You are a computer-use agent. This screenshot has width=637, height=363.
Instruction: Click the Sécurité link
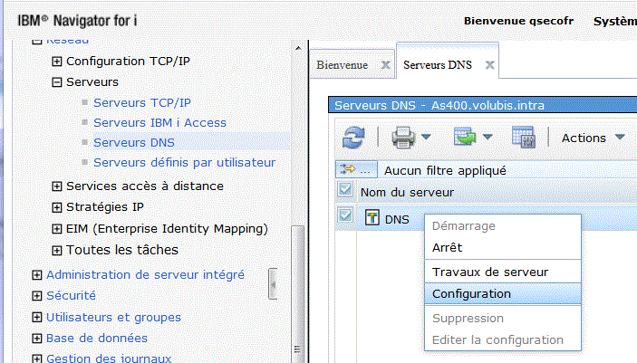pyautogui.click(x=71, y=296)
